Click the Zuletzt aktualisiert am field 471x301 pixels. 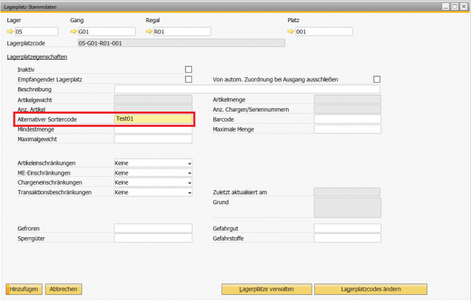tap(347, 192)
